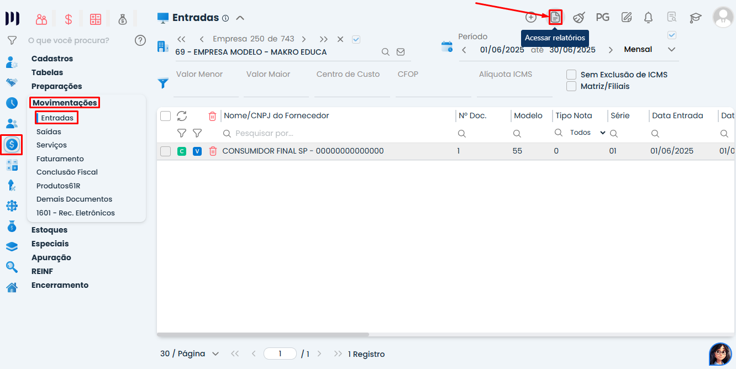This screenshot has width=736, height=369.
Task: Click the plus icon to add entry
Action: click(x=530, y=17)
